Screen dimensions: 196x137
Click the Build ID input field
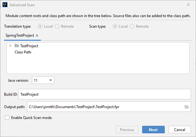105,94
